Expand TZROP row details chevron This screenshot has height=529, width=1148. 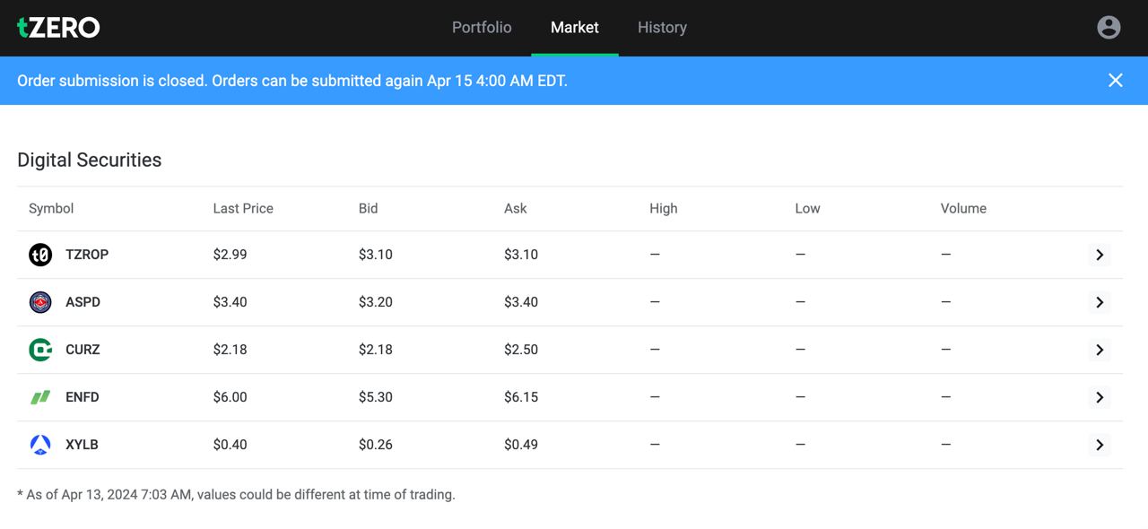tap(1100, 255)
